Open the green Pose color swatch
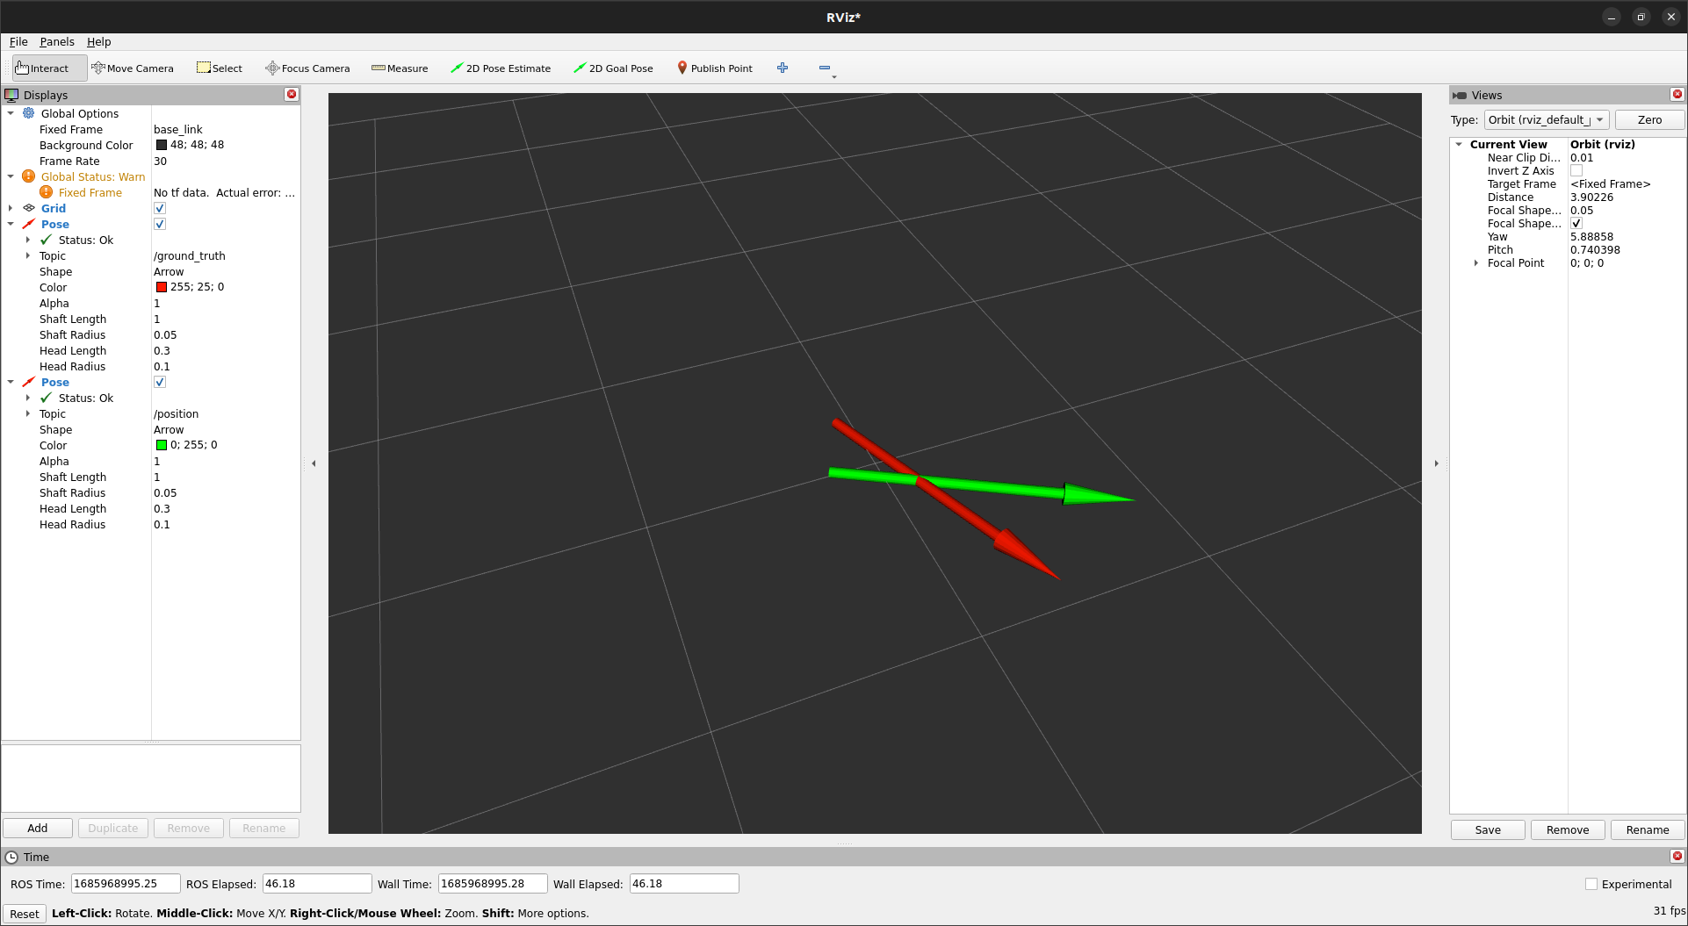1688x926 pixels. (x=162, y=445)
